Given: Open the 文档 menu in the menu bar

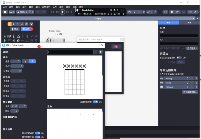Looking at the screenshot, I should point(4,7).
